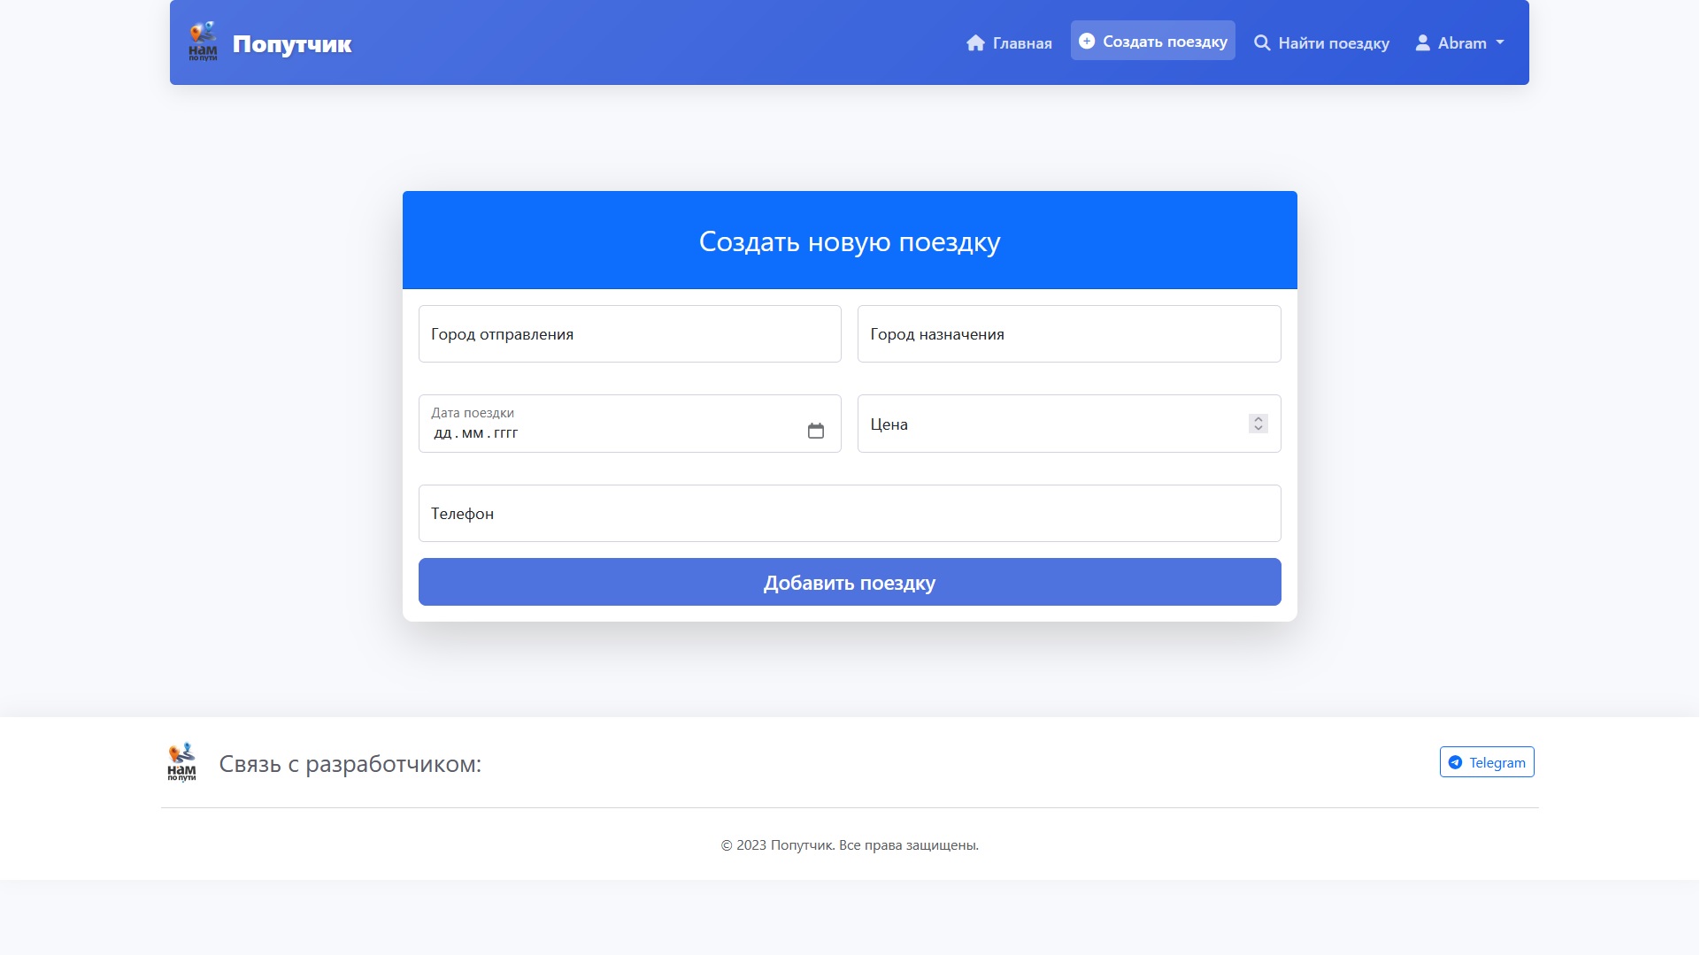Click the plus icon in Создать поездку

click(1087, 41)
